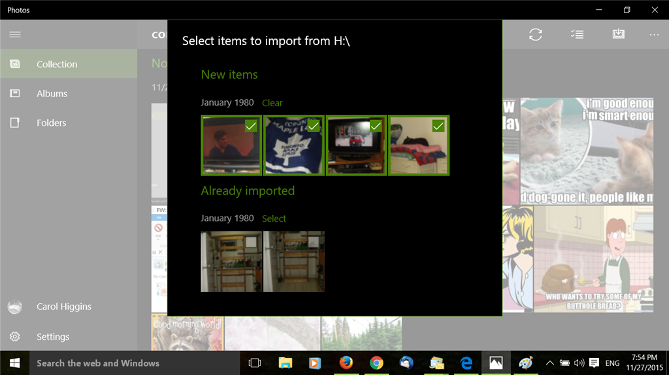The width and height of the screenshot is (669, 375).
Task: Click the first already-imported shelf thumbnail
Action: [231, 262]
